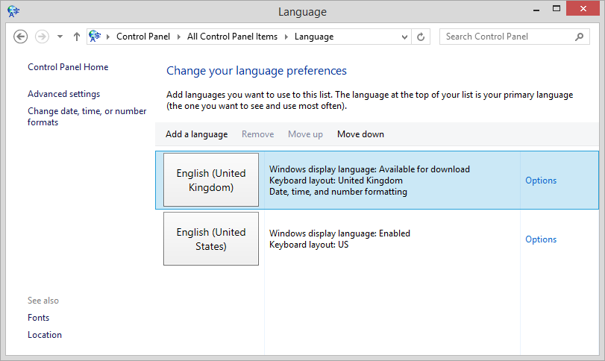Refresh the Language page
This screenshot has height=361, width=605.
point(421,37)
